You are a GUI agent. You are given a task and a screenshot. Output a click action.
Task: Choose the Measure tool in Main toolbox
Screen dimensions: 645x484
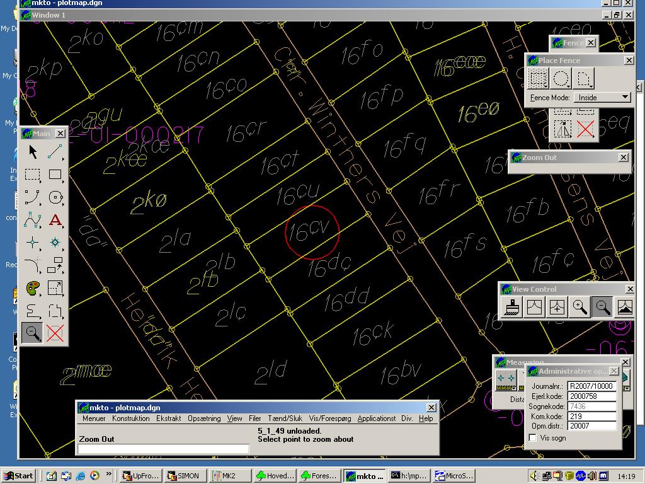pyautogui.click(x=33, y=310)
